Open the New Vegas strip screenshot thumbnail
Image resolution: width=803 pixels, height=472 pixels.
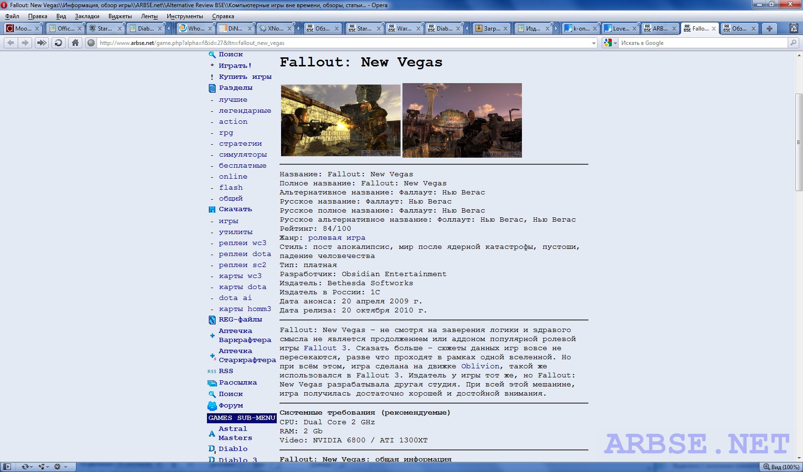click(462, 120)
